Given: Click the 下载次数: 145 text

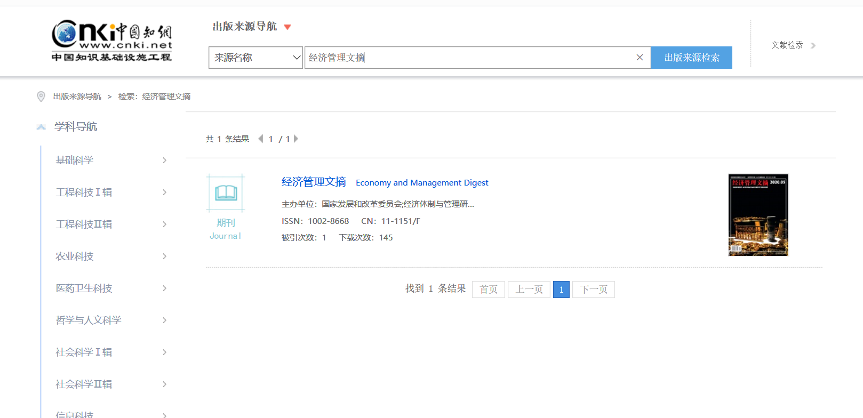Looking at the screenshot, I should [x=366, y=238].
